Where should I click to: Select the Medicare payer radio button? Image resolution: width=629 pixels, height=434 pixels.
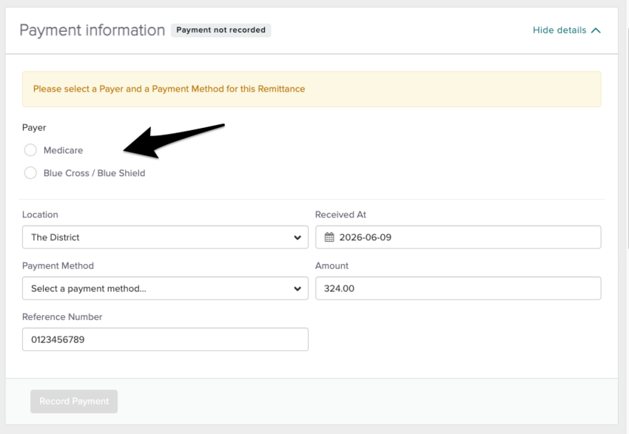30,150
